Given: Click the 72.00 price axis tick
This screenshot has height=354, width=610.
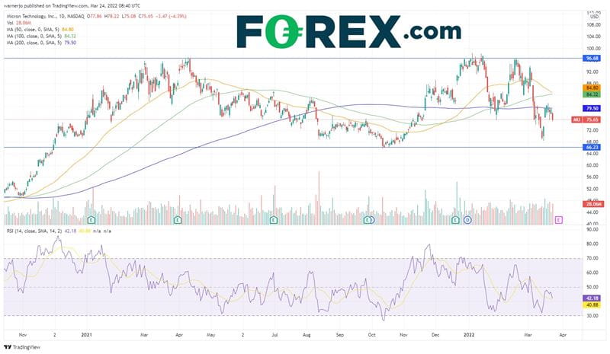Looking at the screenshot, I should click(x=593, y=130).
